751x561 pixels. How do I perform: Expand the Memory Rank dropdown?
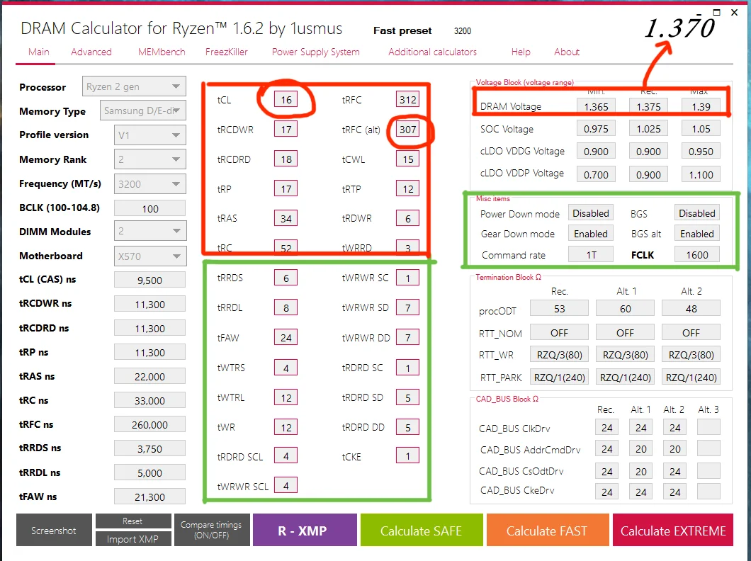150,159
